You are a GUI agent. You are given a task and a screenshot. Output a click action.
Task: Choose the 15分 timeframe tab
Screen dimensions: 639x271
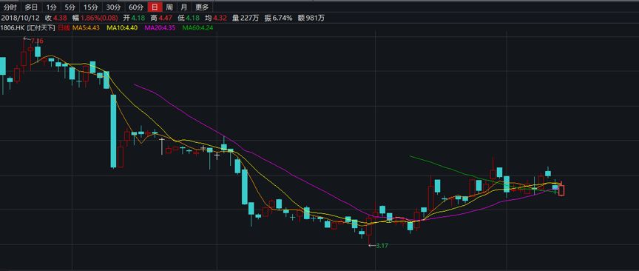click(90, 7)
